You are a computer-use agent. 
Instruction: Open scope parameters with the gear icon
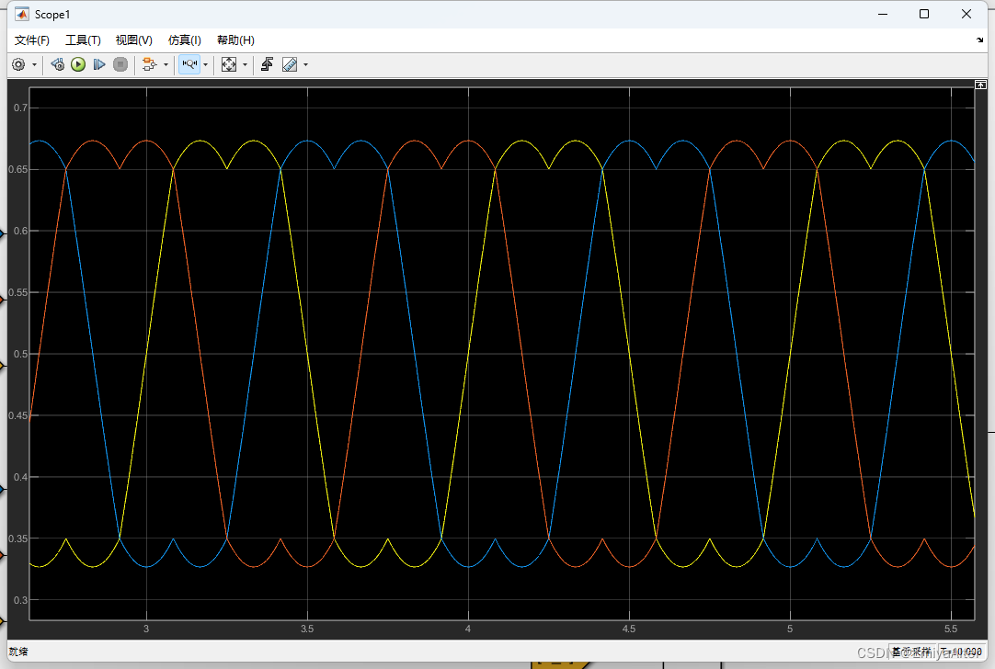pyautogui.click(x=18, y=63)
